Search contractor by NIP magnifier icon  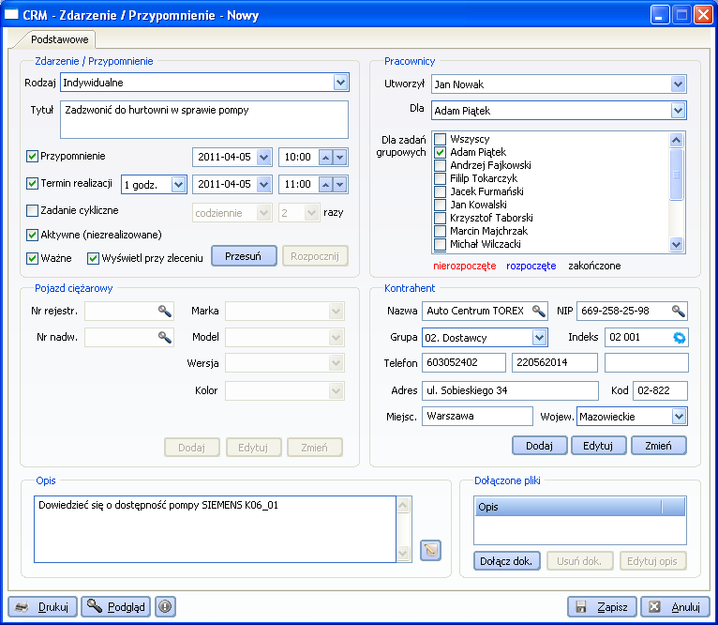pyautogui.click(x=679, y=311)
